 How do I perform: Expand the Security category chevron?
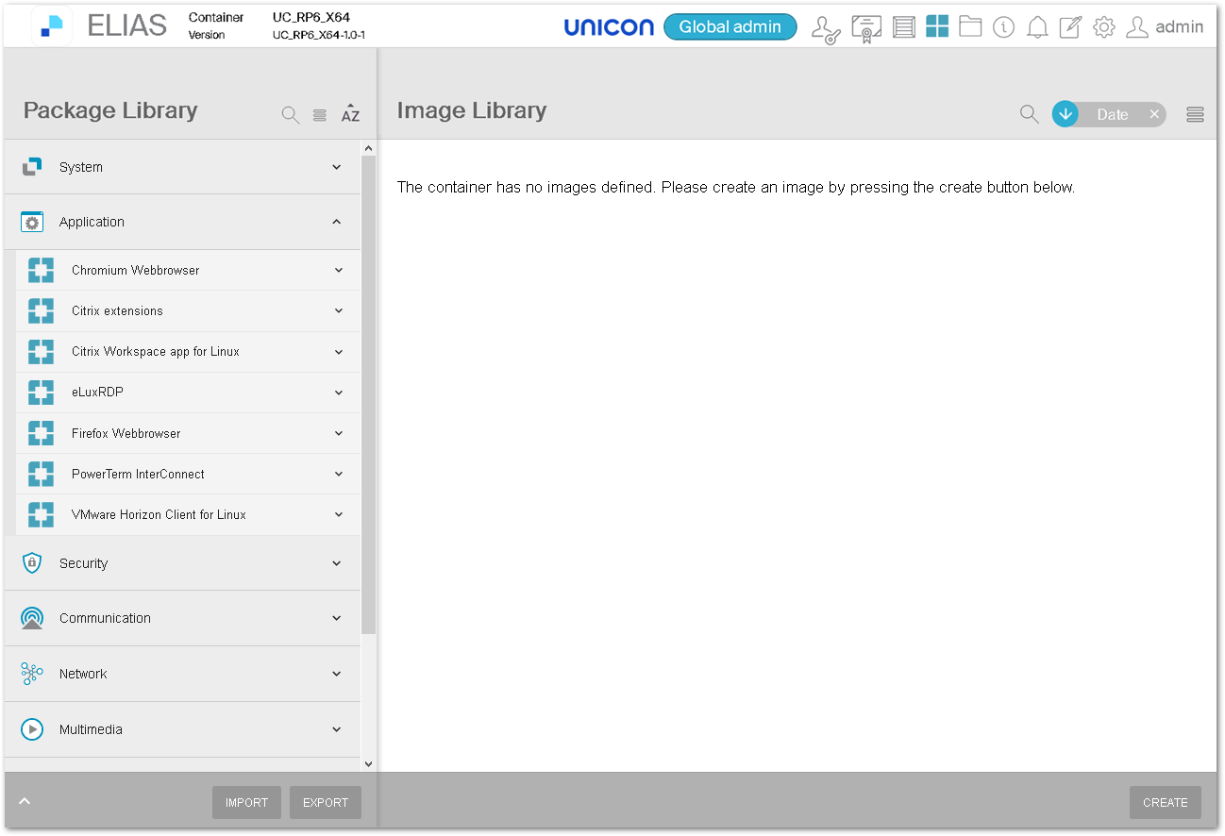(337, 563)
